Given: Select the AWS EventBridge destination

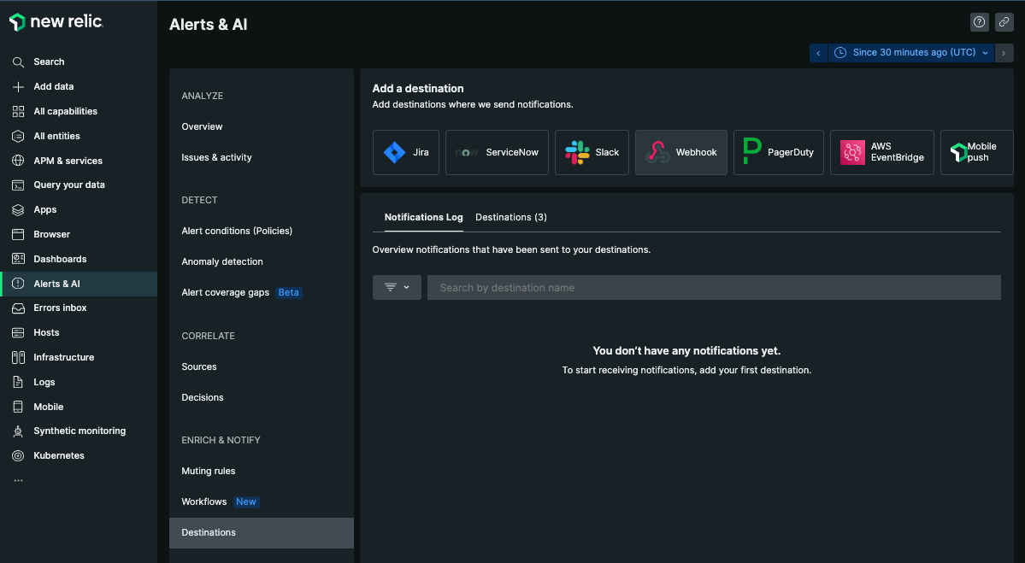Looking at the screenshot, I should 880,152.
